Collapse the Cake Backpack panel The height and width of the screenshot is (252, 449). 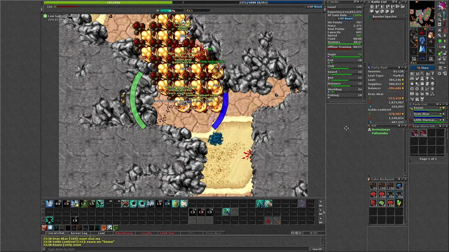pos(403,179)
